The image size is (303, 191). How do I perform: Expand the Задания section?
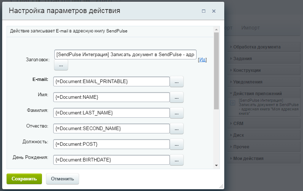click(x=242, y=58)
